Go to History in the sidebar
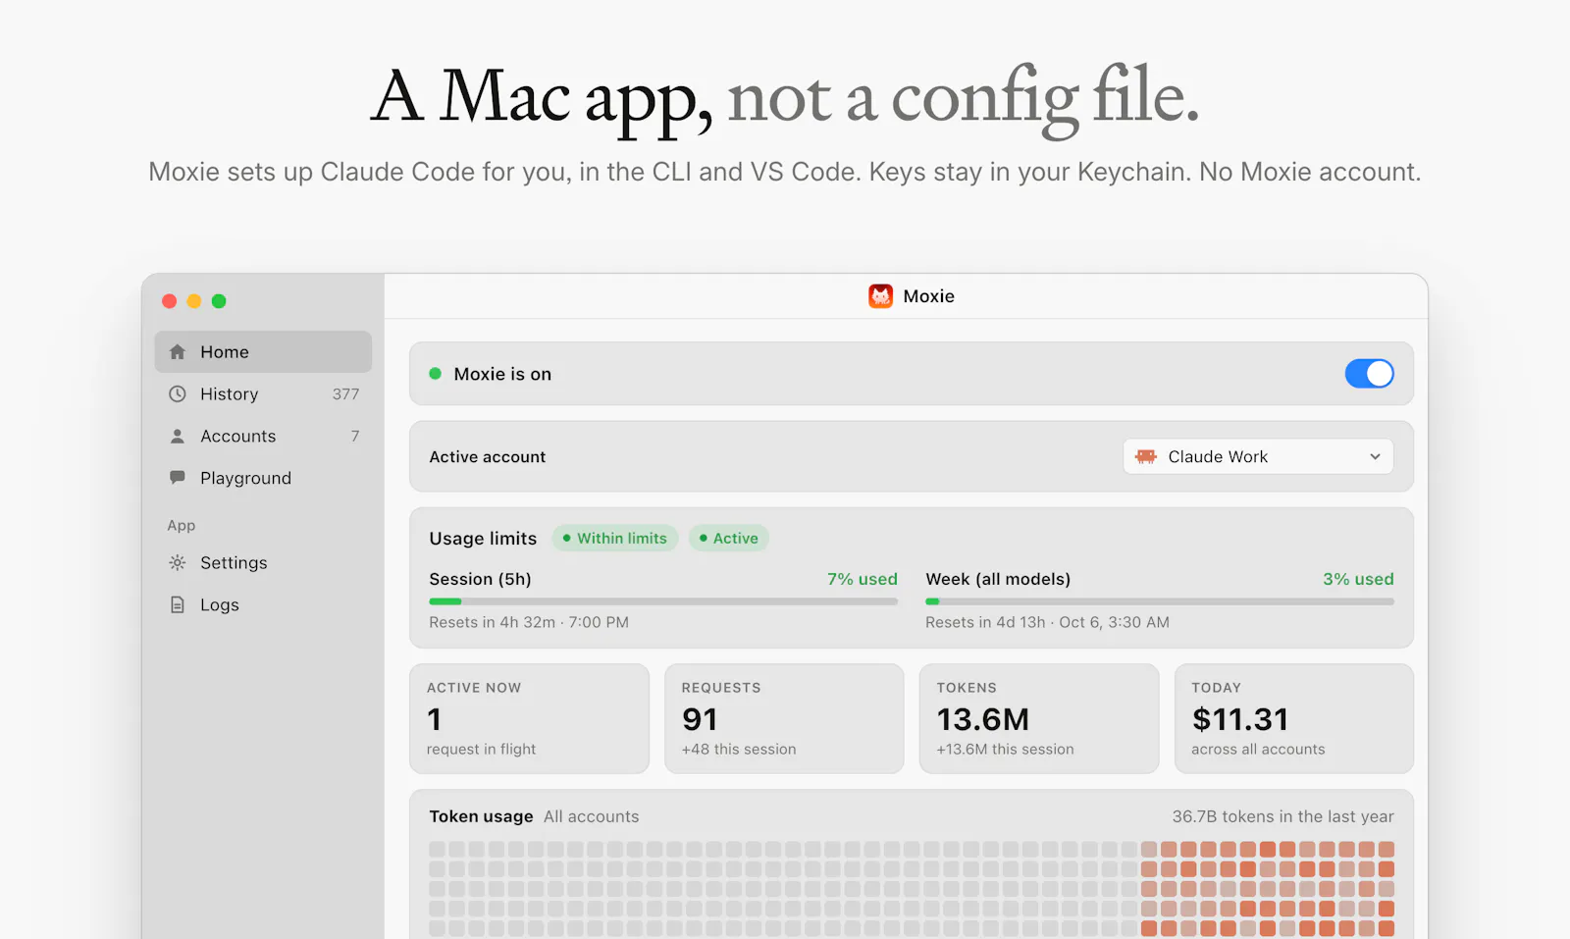 tap(263, 393)
